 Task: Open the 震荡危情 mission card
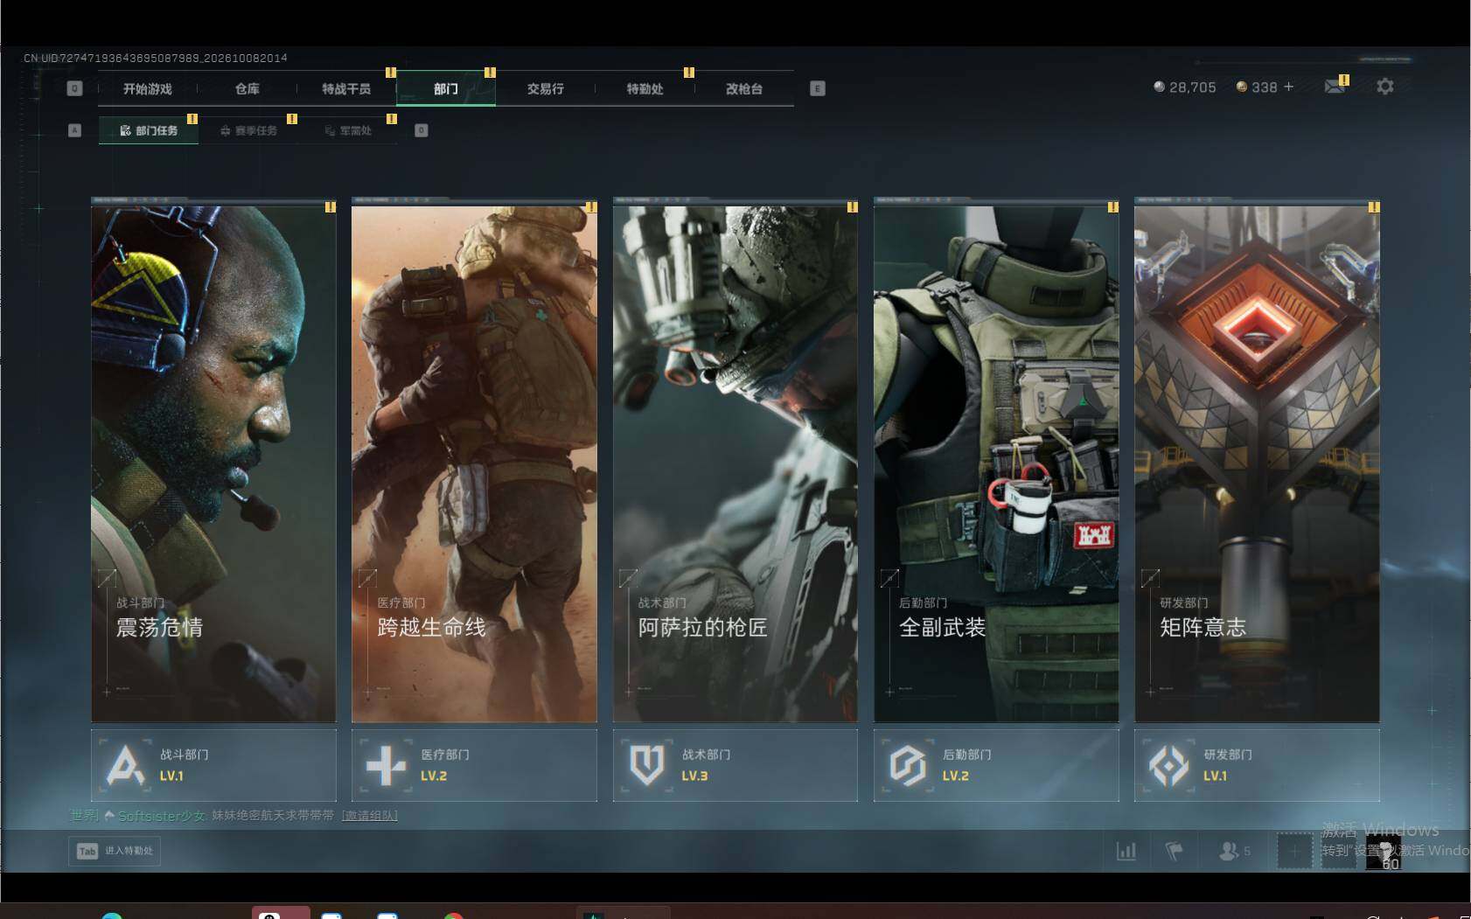coord(213,463)
